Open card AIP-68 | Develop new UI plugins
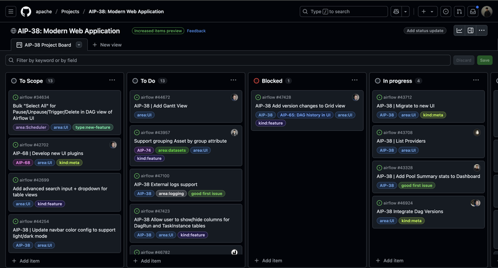 pos(48,153)
